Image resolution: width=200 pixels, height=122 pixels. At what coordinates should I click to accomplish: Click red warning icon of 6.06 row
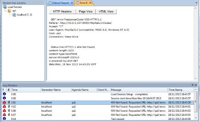4,110
